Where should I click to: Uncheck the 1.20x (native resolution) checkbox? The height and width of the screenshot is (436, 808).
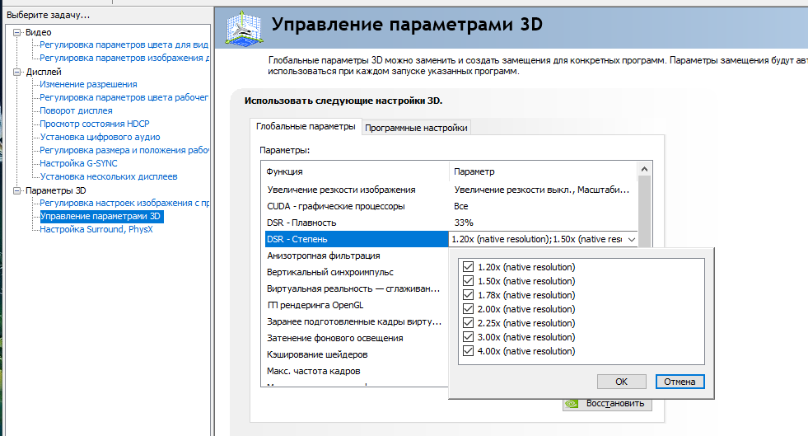pos(468,267)
